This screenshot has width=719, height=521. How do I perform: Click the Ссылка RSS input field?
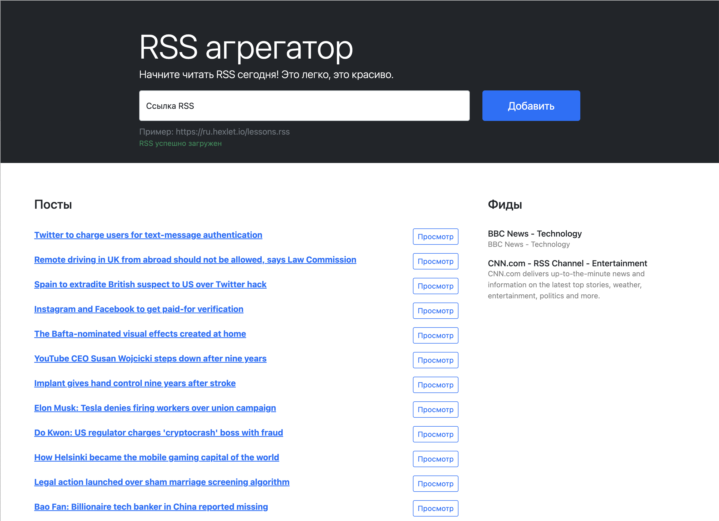click(304, 105)
